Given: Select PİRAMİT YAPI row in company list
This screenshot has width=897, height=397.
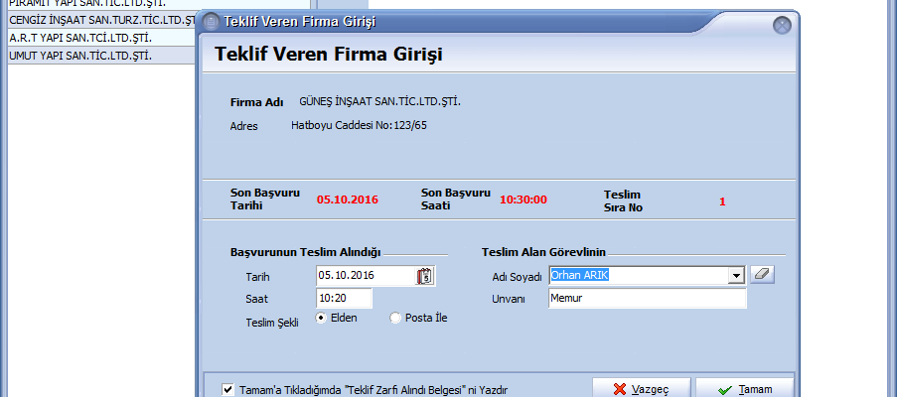Looking at the screenshot, I should 98,4.
